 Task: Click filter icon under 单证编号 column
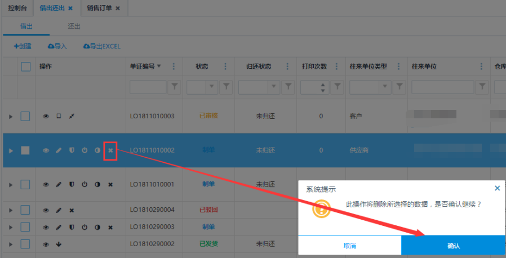tap(175, 87)
